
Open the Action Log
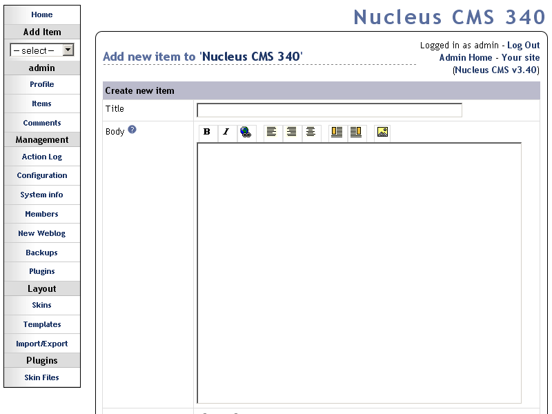(42, 157)
